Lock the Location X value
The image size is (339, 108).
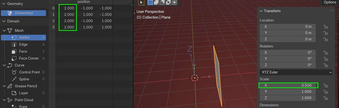(325, 27)
